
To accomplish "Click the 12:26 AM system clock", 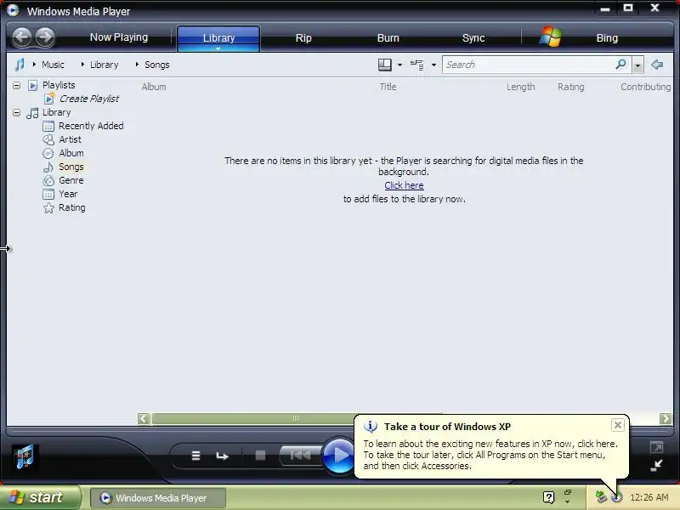I will click(x=649, y=497).
